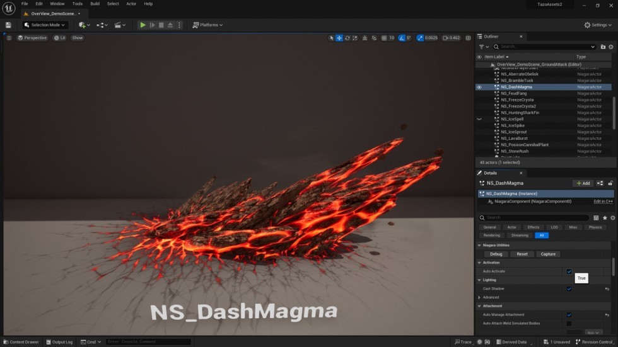Check Auto Attach Weld Simulated Bodies checkbox
Viewport: 618px width, 347px height.
pos(569,324)
